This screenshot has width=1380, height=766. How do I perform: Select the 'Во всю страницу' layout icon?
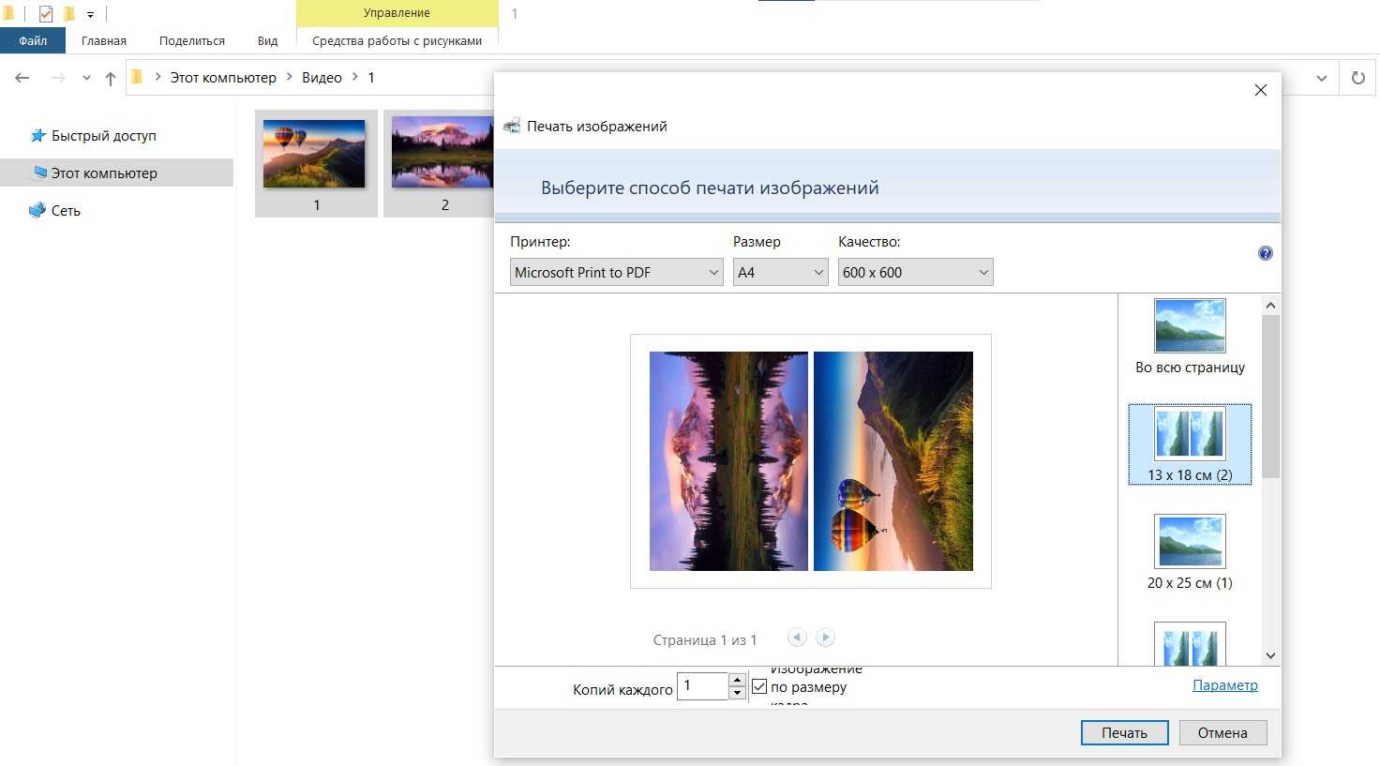(1190, 326)
